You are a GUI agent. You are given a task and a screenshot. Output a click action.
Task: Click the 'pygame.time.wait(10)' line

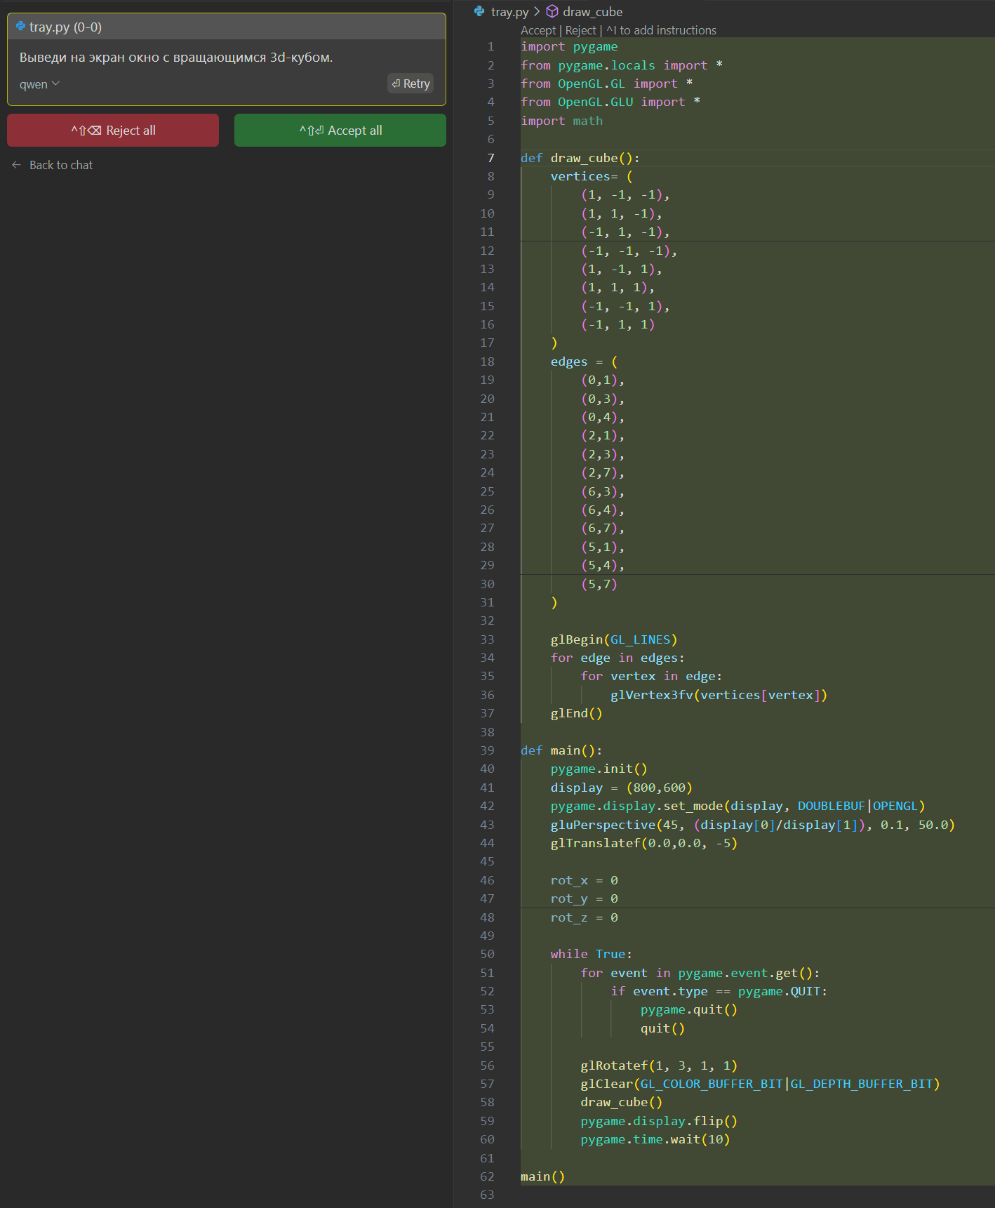[x=655, y=1139]
